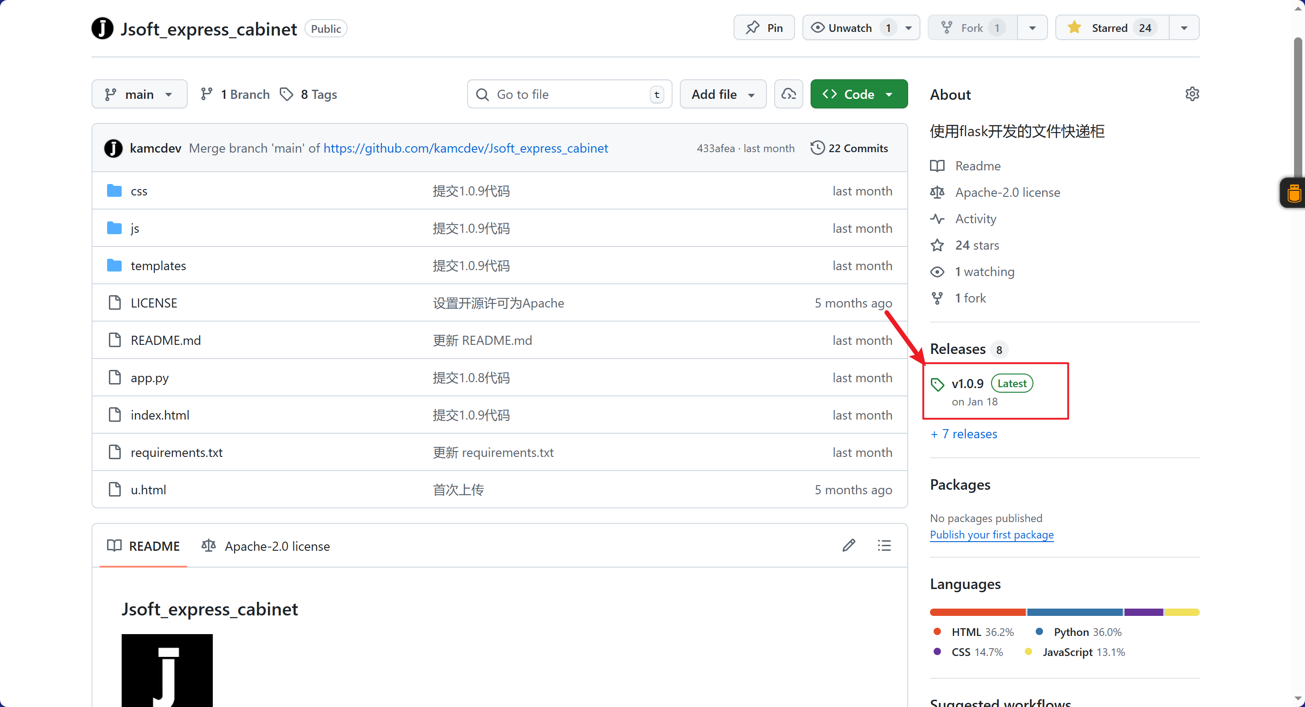This screenshot has height=707, width=1305.
Task: Click Publish your first package
Action: (992, 535)
